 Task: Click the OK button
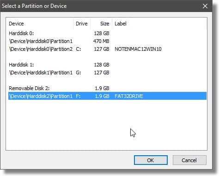point(151,160)
